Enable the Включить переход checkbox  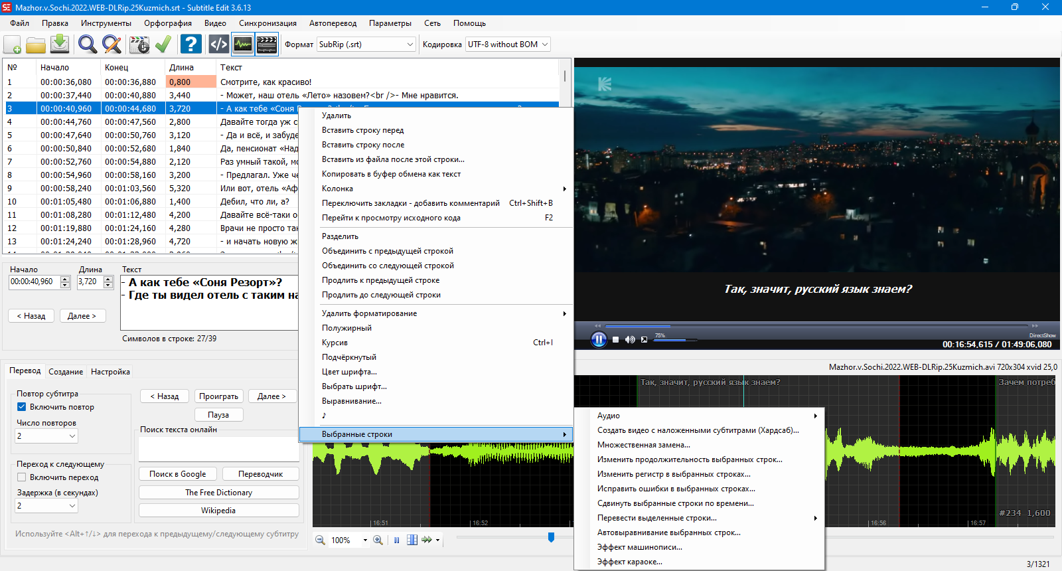point(21,477)
